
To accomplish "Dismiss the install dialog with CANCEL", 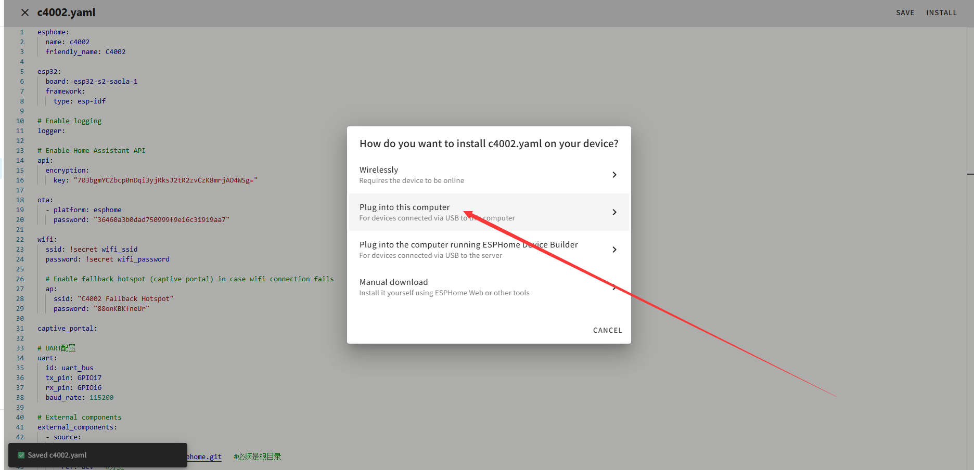I will coord(607,330).
